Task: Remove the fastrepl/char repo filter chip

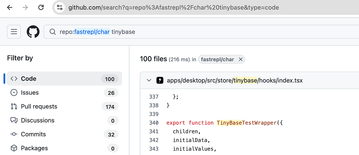Action: [241, 59]
